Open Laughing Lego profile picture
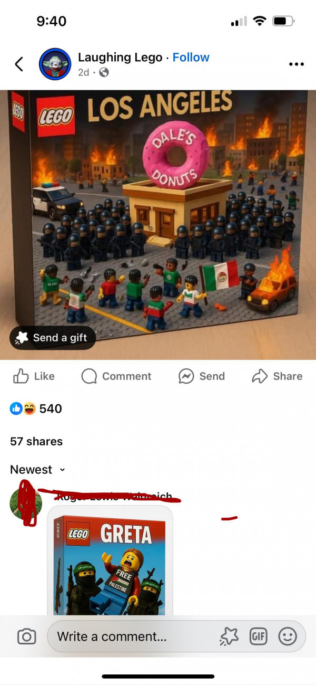The image size is (316, 685). (55, 64)
